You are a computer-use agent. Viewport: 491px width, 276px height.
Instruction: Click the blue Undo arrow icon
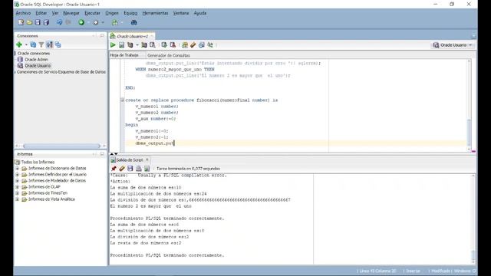click(59, 22)
